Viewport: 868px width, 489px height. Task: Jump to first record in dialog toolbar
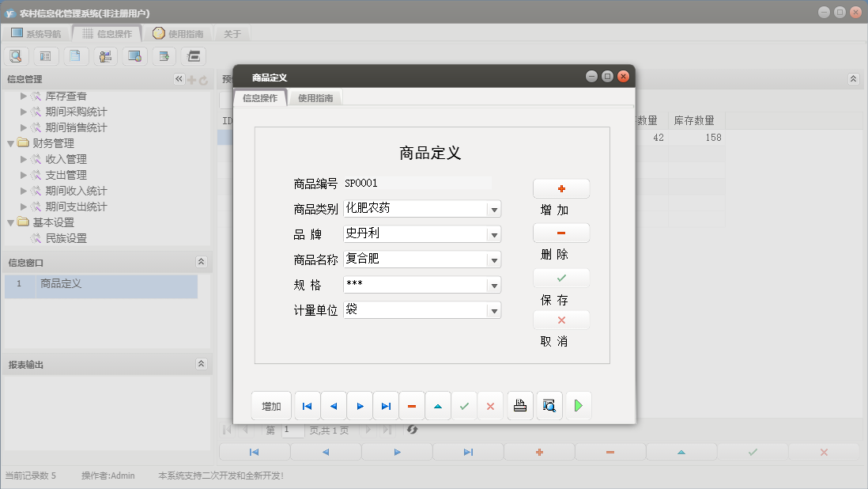307,406
